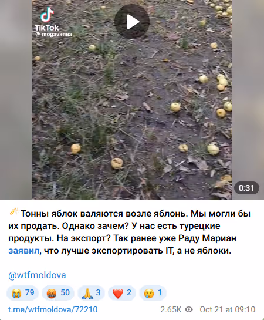Click the 0:31 video duration badge
The image size is (264, 320).
[246, 188]
